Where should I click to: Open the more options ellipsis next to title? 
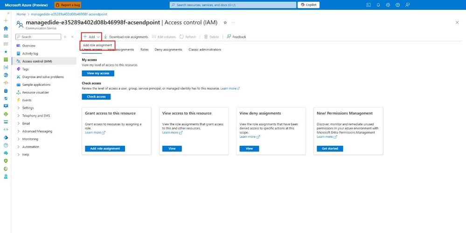coord(233,22)
